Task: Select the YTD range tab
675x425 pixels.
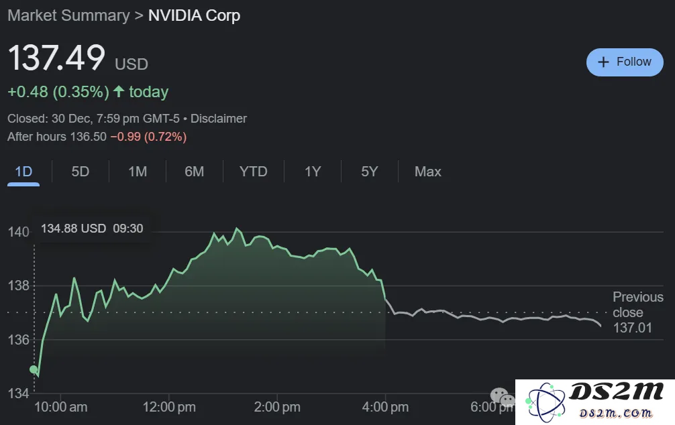Action: coord(254,172)
